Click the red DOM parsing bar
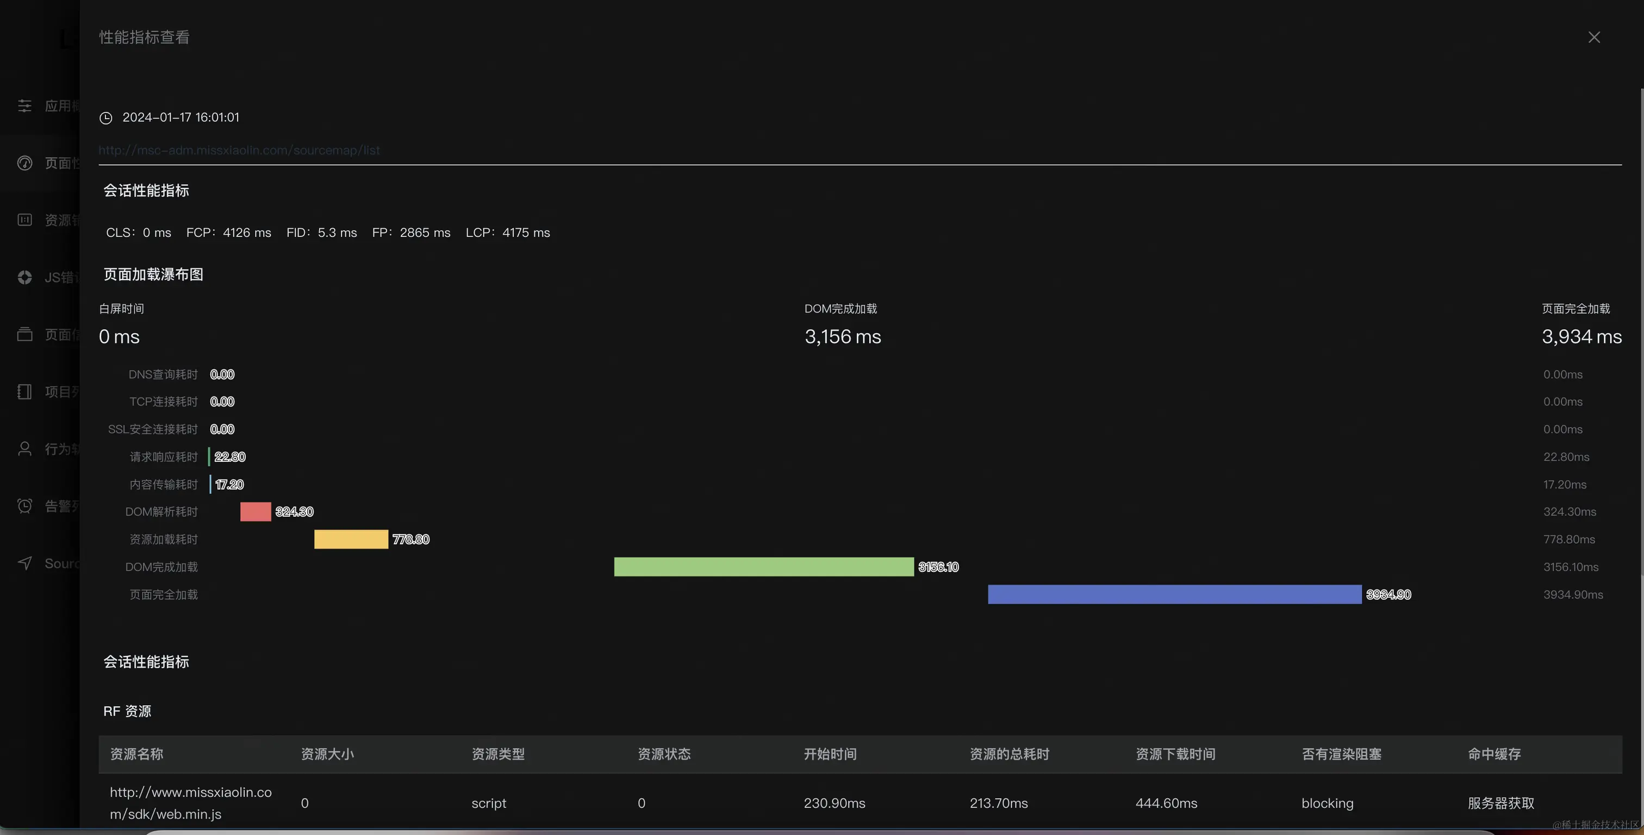1644x835 pixels. point(256,512)
